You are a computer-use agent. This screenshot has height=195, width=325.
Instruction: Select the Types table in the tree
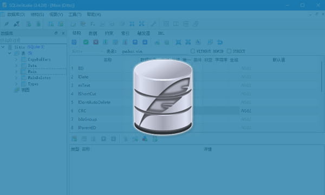(x=33, y=84)
